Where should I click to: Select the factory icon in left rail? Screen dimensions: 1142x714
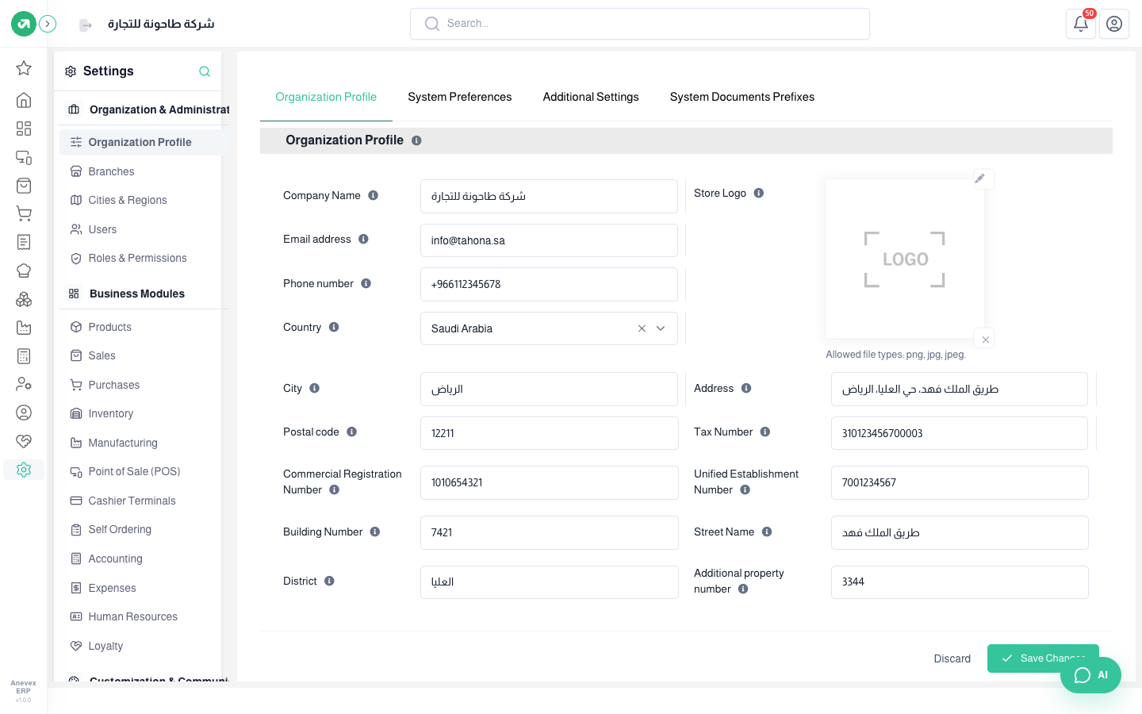click(24, 328)
